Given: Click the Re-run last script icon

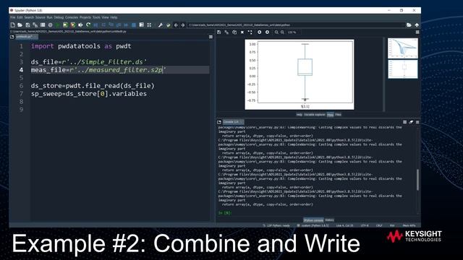Looking at the screenshot, I should click(88, 25).
